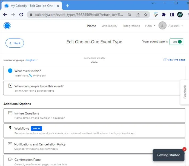This screenshot has width=189, height=166.
Task: Open a new browser tab with plus
Action: coord(67,6)
